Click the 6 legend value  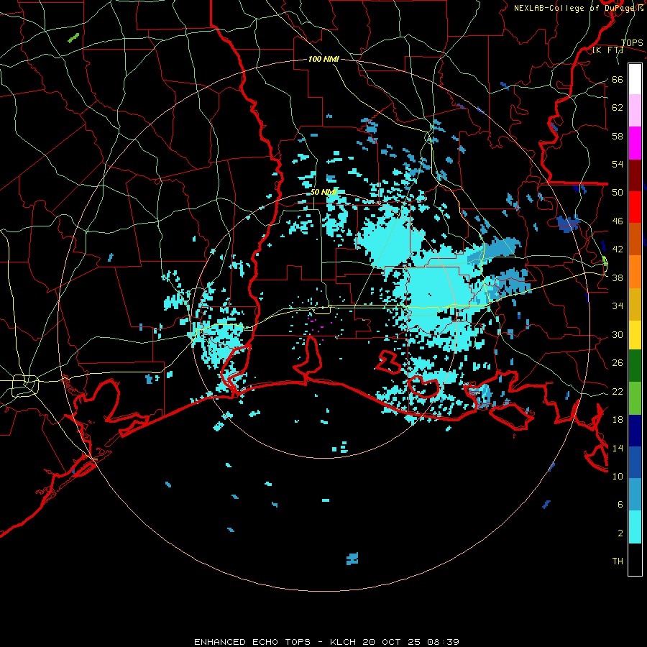620,504
